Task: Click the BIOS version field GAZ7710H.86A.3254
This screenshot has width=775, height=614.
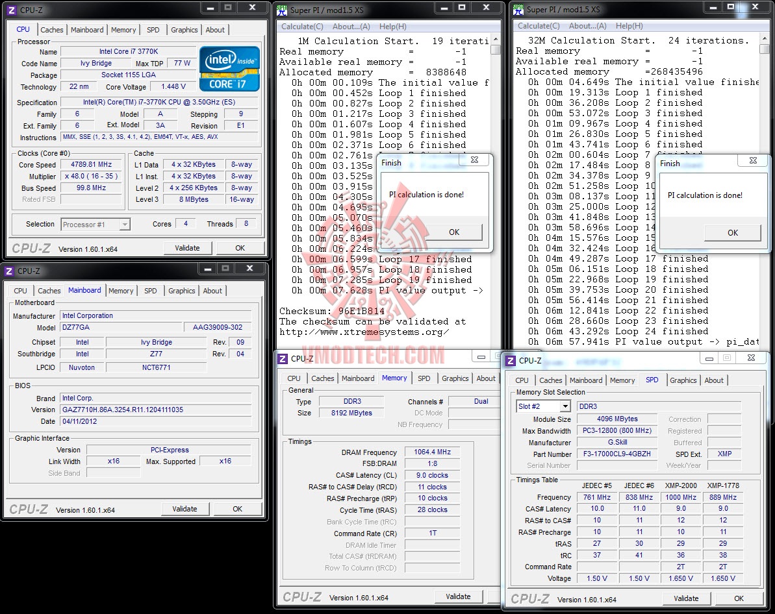Action: [156, 410]
